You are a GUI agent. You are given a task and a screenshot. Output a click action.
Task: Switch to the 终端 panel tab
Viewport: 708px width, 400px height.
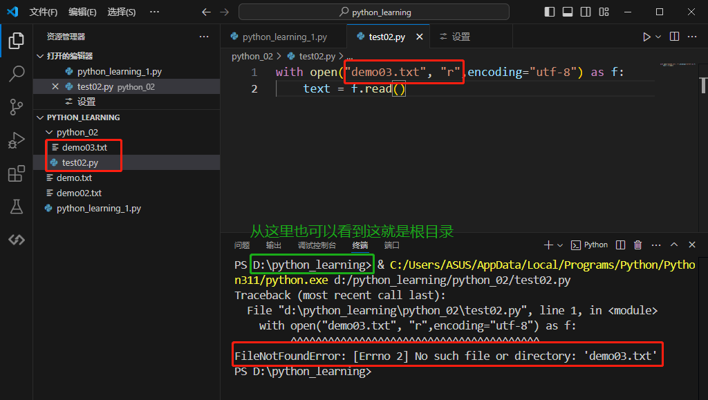360,245
